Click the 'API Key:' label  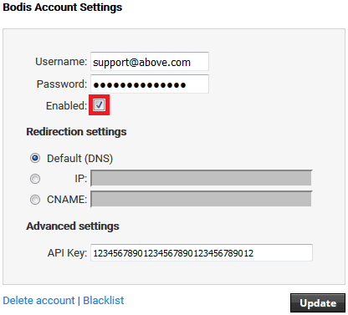(x=67, y=253)
